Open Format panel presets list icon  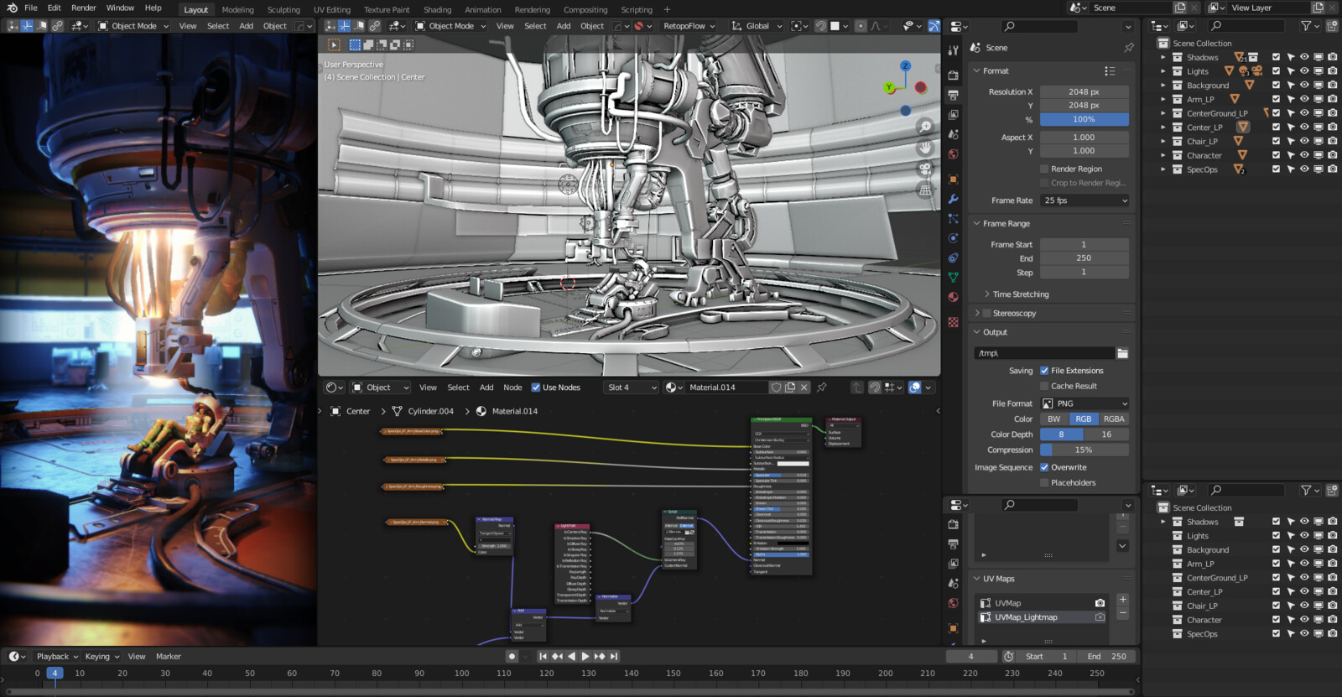(x=1110, y=71)
